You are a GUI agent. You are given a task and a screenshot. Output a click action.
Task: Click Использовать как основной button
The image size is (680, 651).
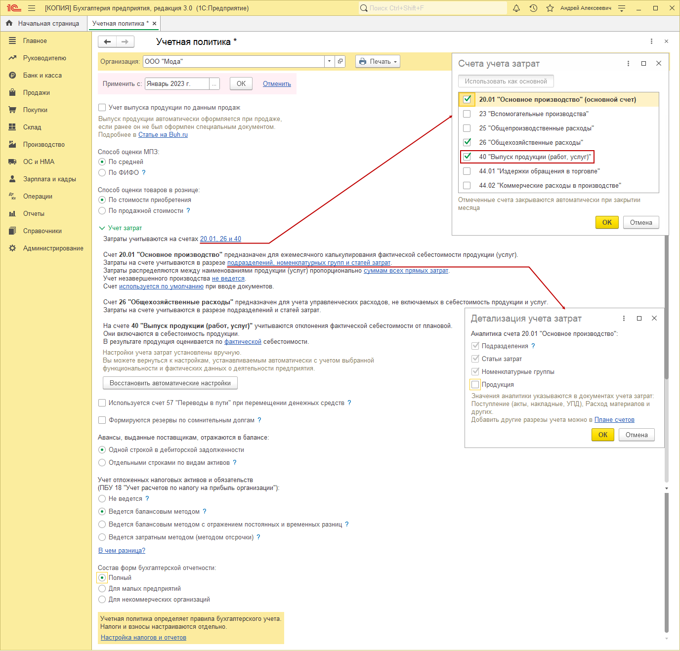pyautogui.click(x=506, y=81)
